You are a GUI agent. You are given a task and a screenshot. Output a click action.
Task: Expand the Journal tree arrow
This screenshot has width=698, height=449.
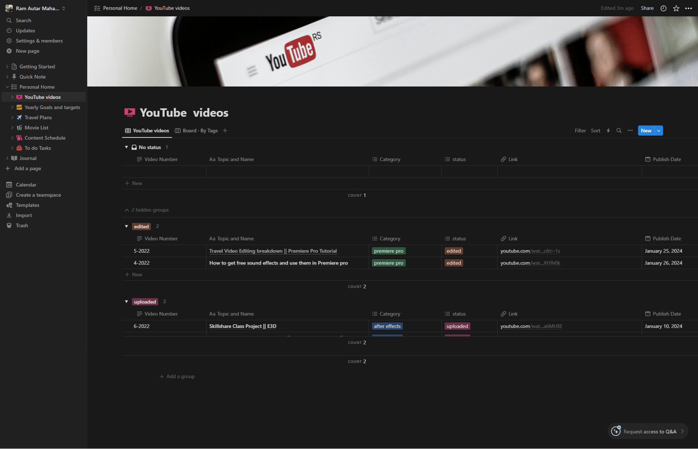coord(7,158)
